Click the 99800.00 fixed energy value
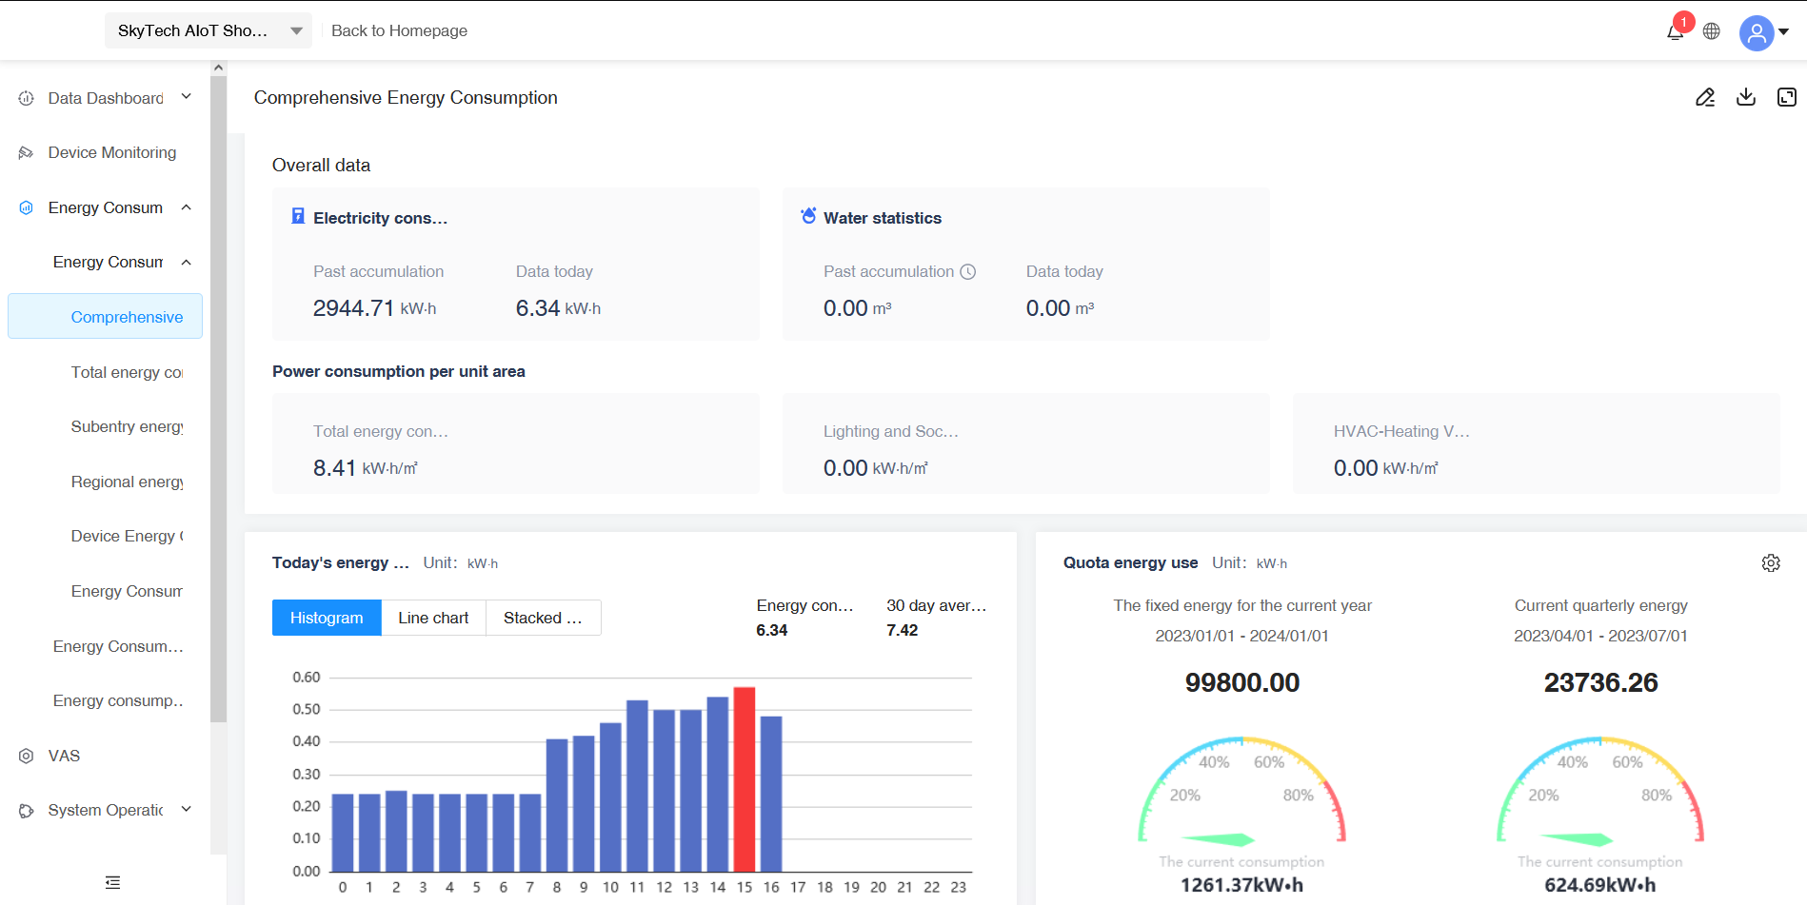The image size is (1807, 905). click(x=1241, y=682)
